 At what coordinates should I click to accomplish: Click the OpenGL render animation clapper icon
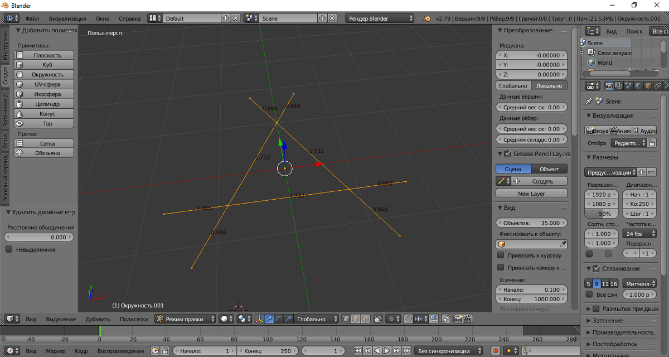pos(468,319)
